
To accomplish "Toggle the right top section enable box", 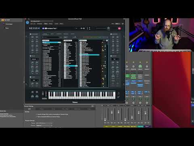I will click(x=111, y=34).
